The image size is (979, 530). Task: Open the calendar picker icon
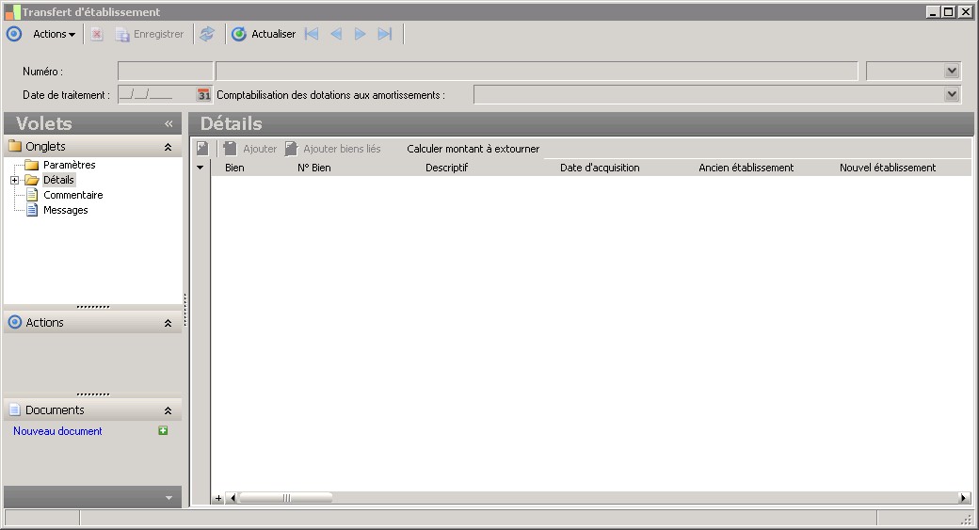204,95
